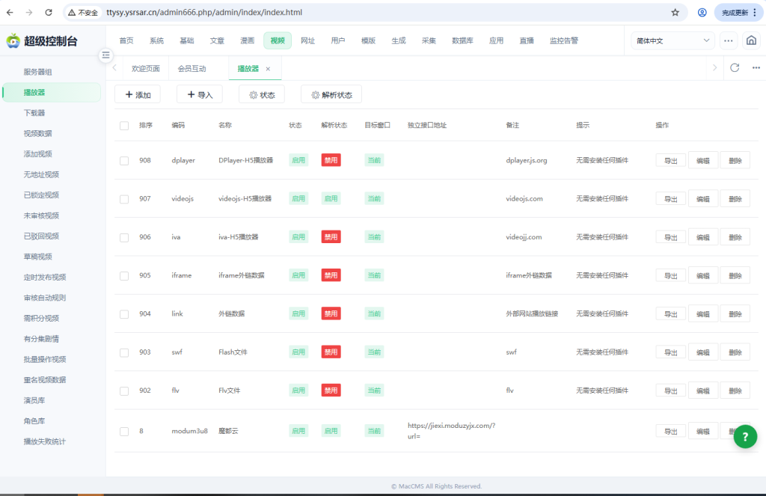
Task: Click the 状态 gear button
Action: (262, 94)
